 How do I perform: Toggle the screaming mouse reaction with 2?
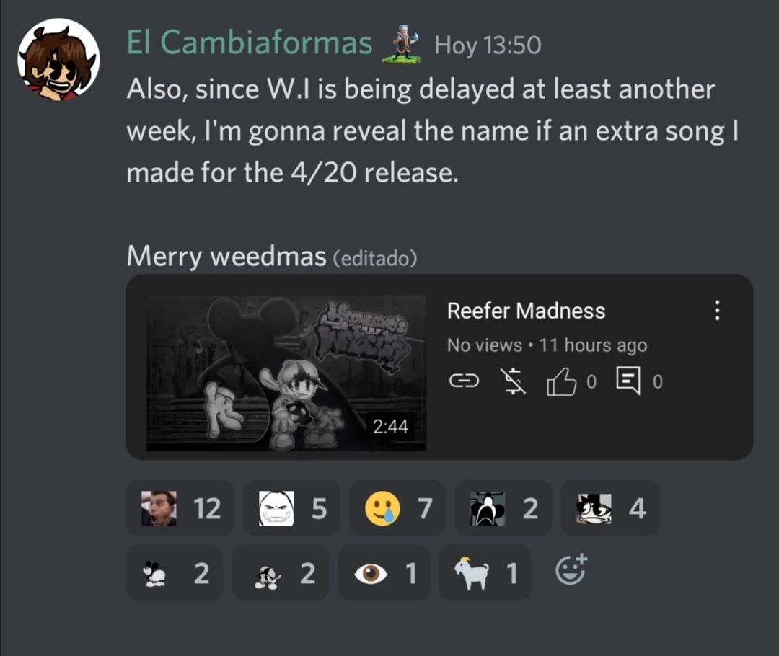coord(503,508)
